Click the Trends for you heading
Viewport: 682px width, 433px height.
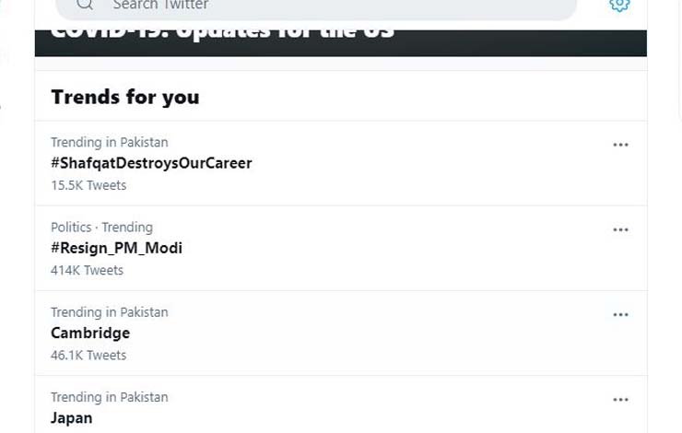click(124, 97)
